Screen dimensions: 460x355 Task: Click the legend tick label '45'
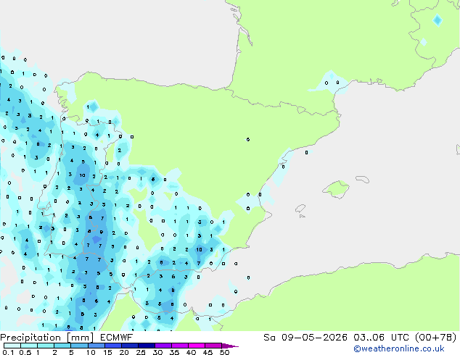tap(208, 352)
